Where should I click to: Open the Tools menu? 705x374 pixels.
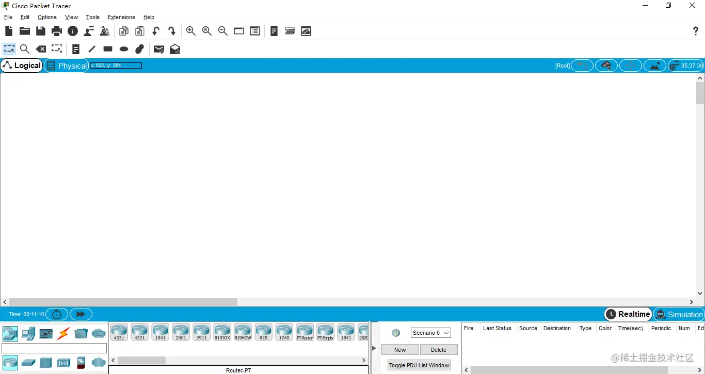[93, 17]
